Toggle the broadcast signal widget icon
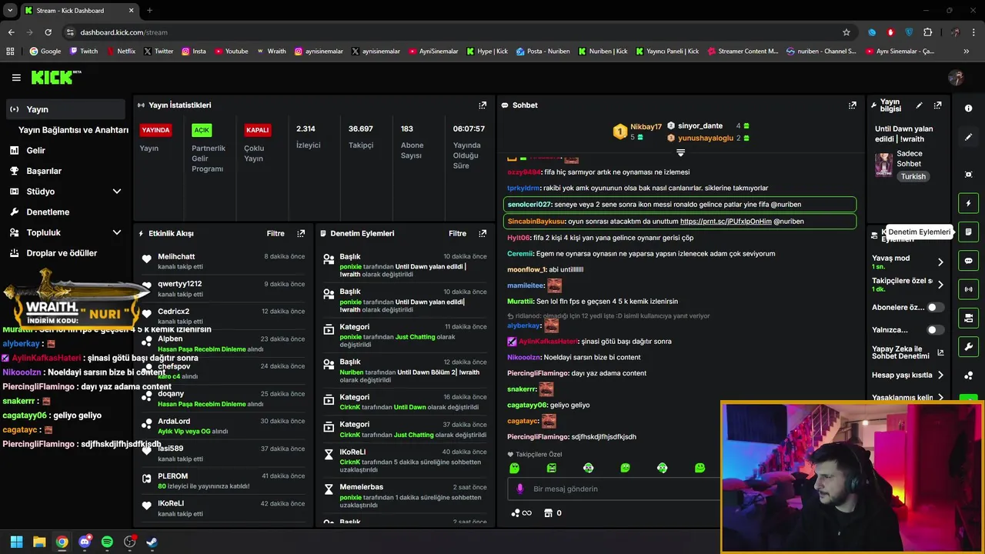Viewport: 985px width, 554px height. 968,289
